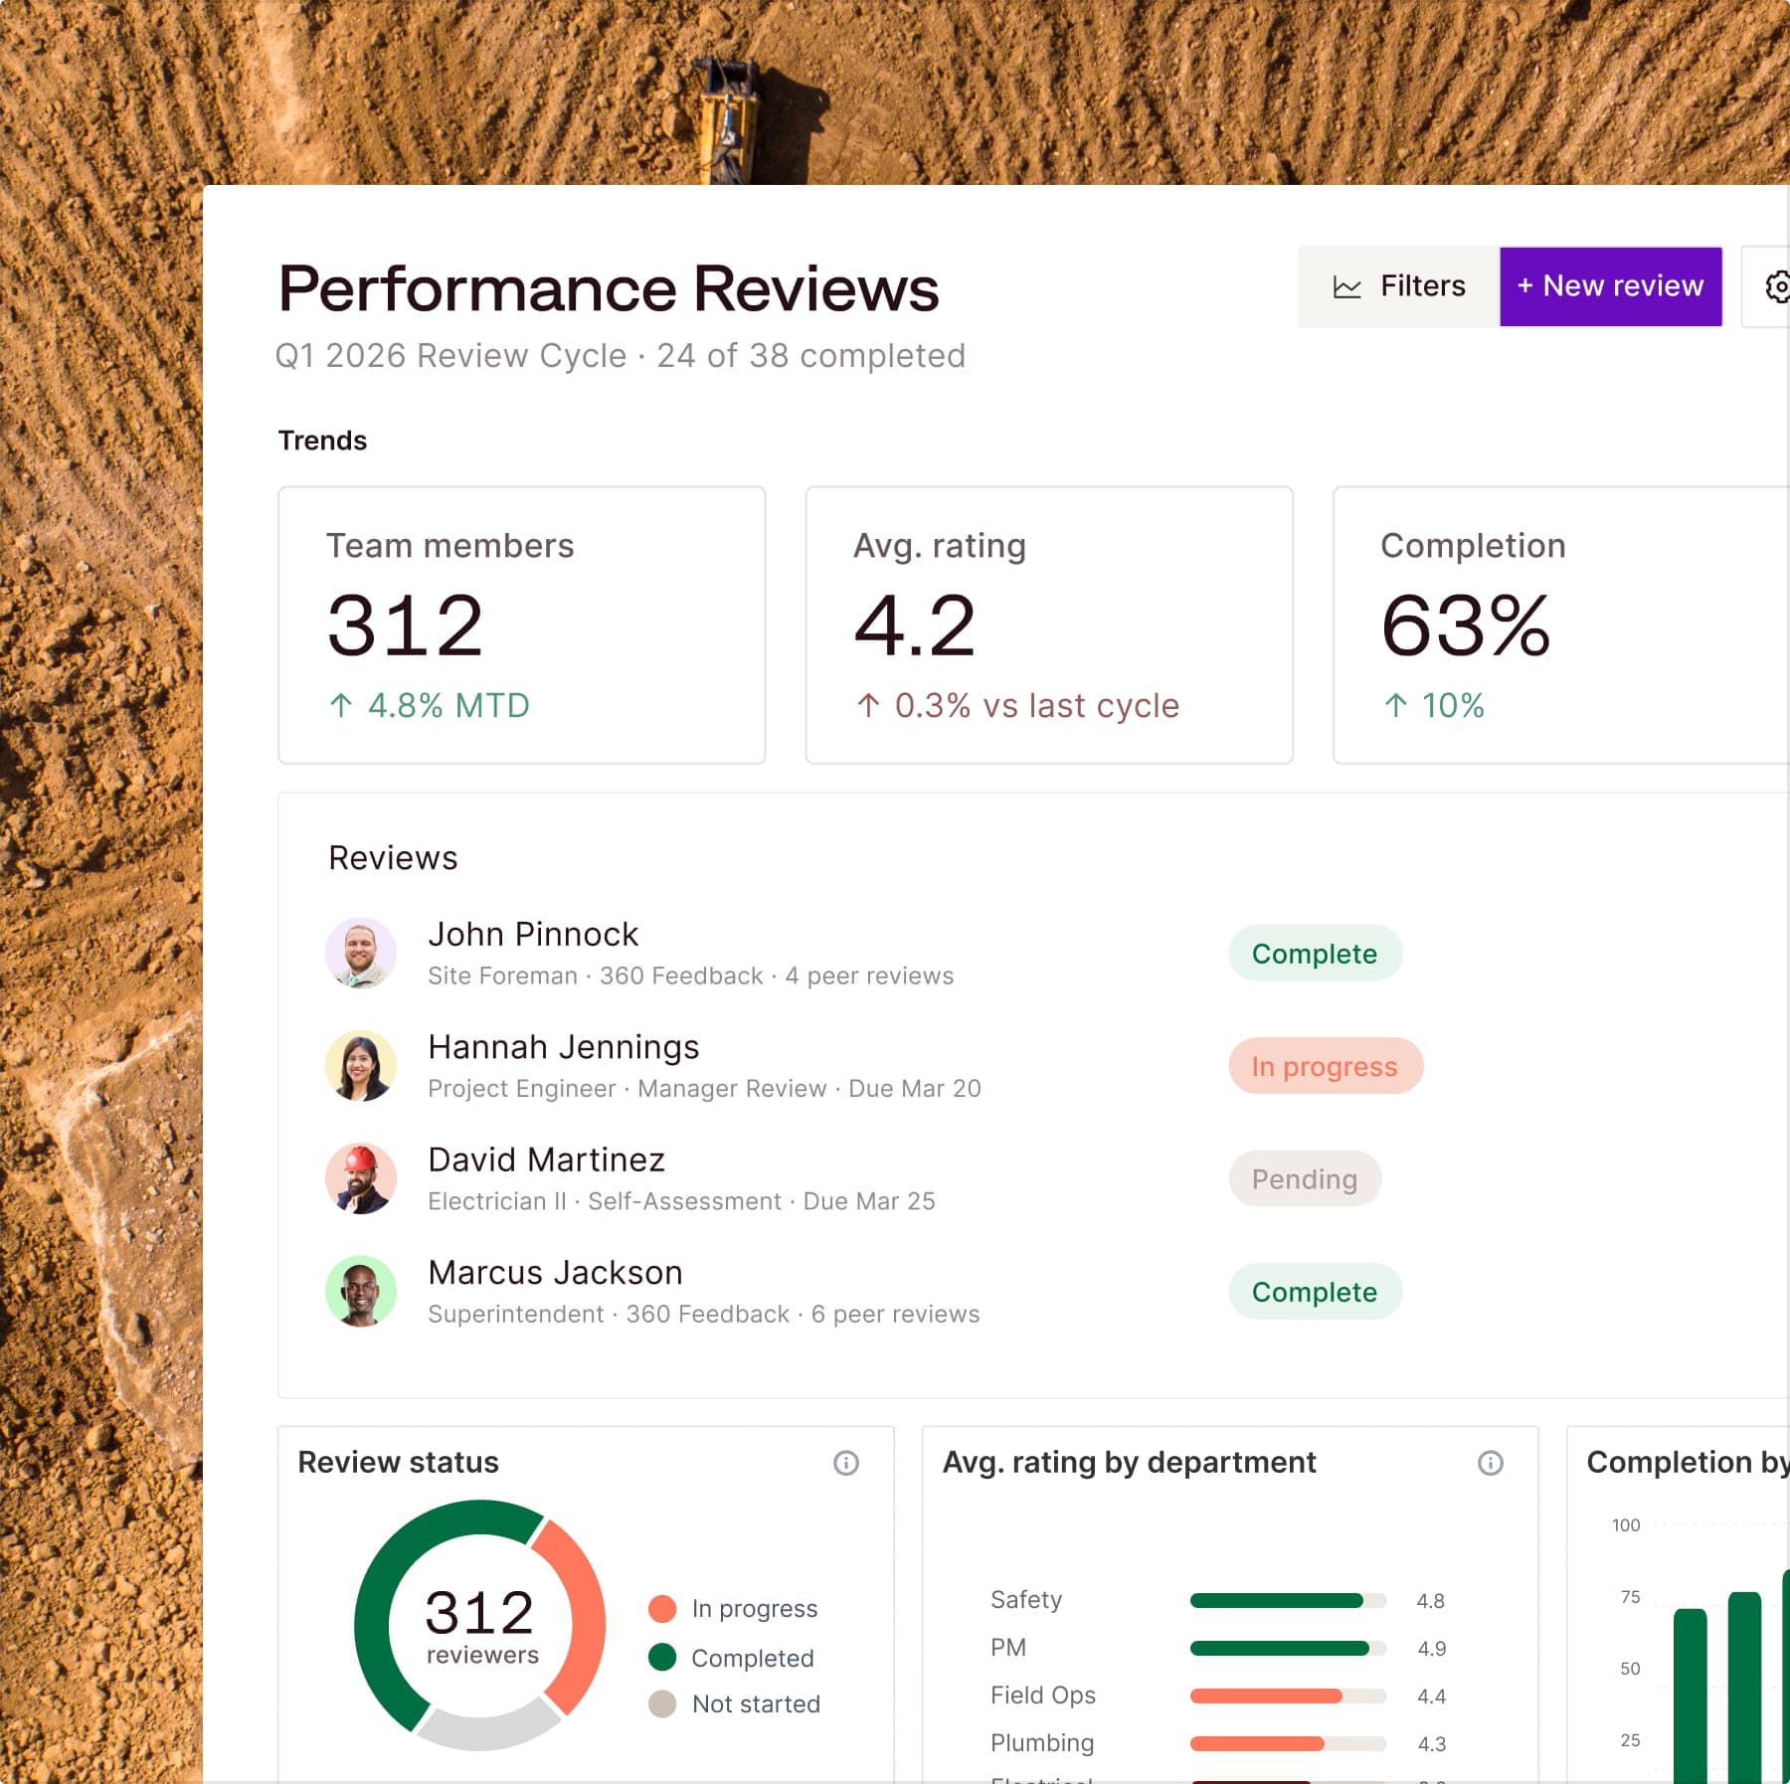The width and height of the screenshot is (1790, 1784).
Task: Start a new review with New review
Action: tap(1609, 286)
